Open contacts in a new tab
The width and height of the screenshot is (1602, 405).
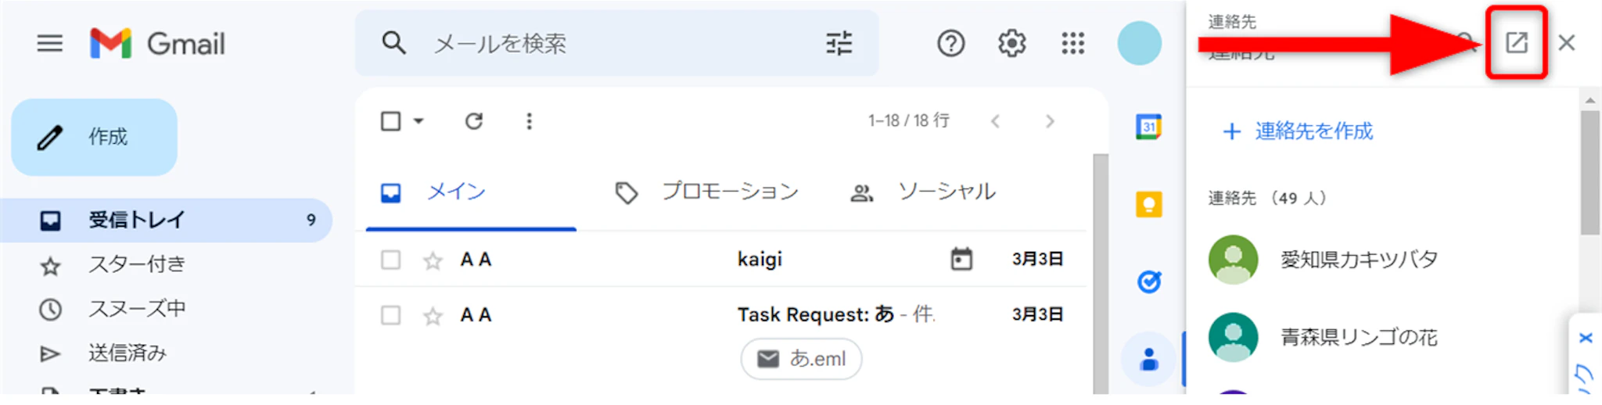click(x=1516, y=42)
